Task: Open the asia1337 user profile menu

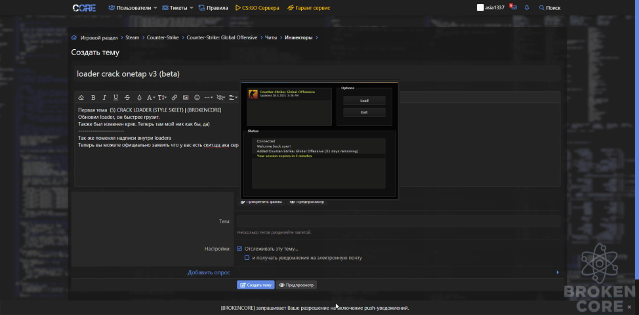Action: 490,8
